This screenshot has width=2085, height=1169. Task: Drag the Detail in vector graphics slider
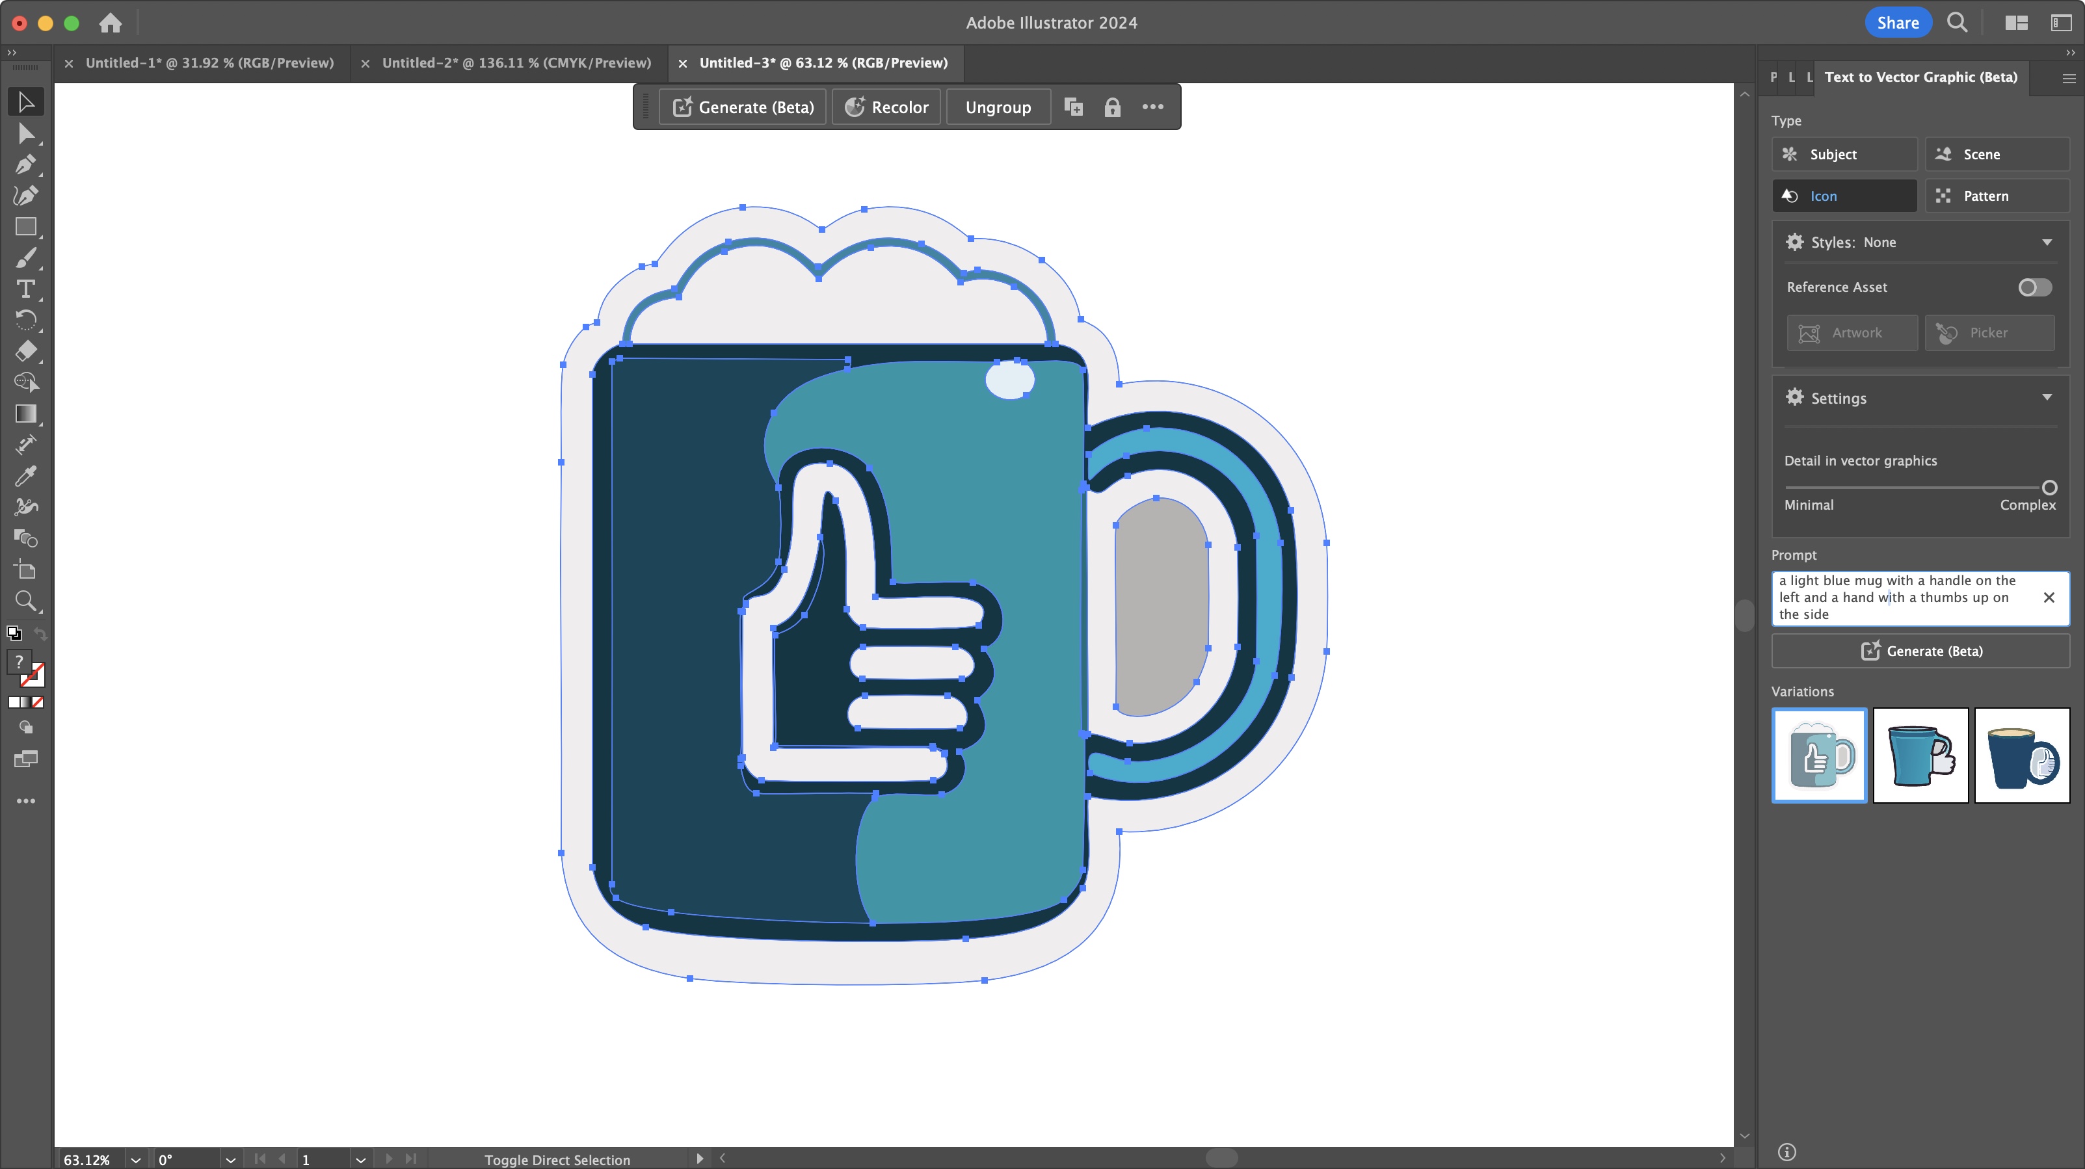click(2049, 485)
